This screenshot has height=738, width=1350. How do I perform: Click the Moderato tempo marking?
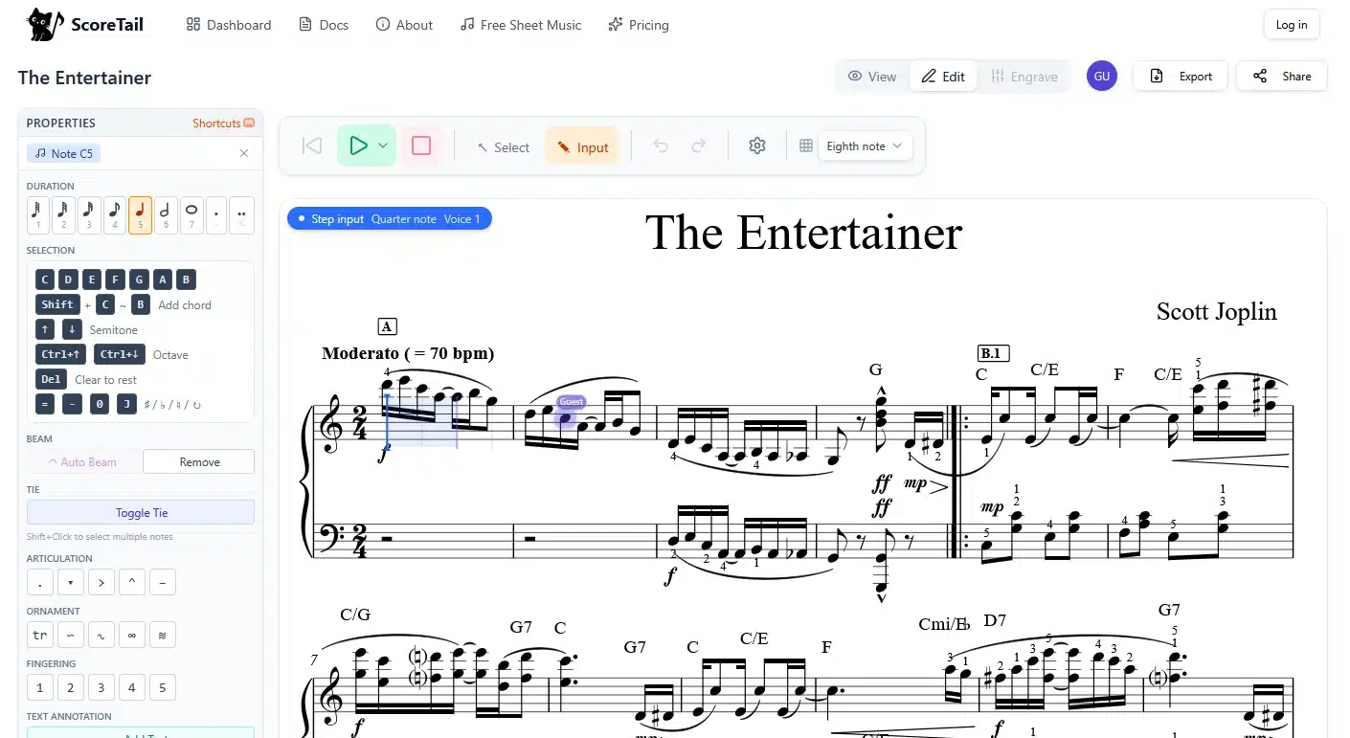point(408,353)
